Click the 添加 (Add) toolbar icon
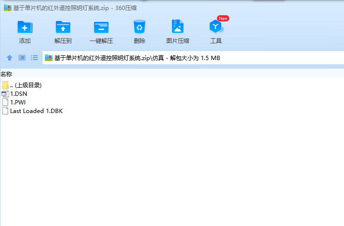 tap(25, 27)
